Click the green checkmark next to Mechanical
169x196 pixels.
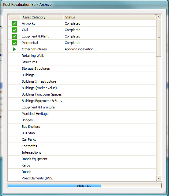pyautogui.click(x=14, y=43)
